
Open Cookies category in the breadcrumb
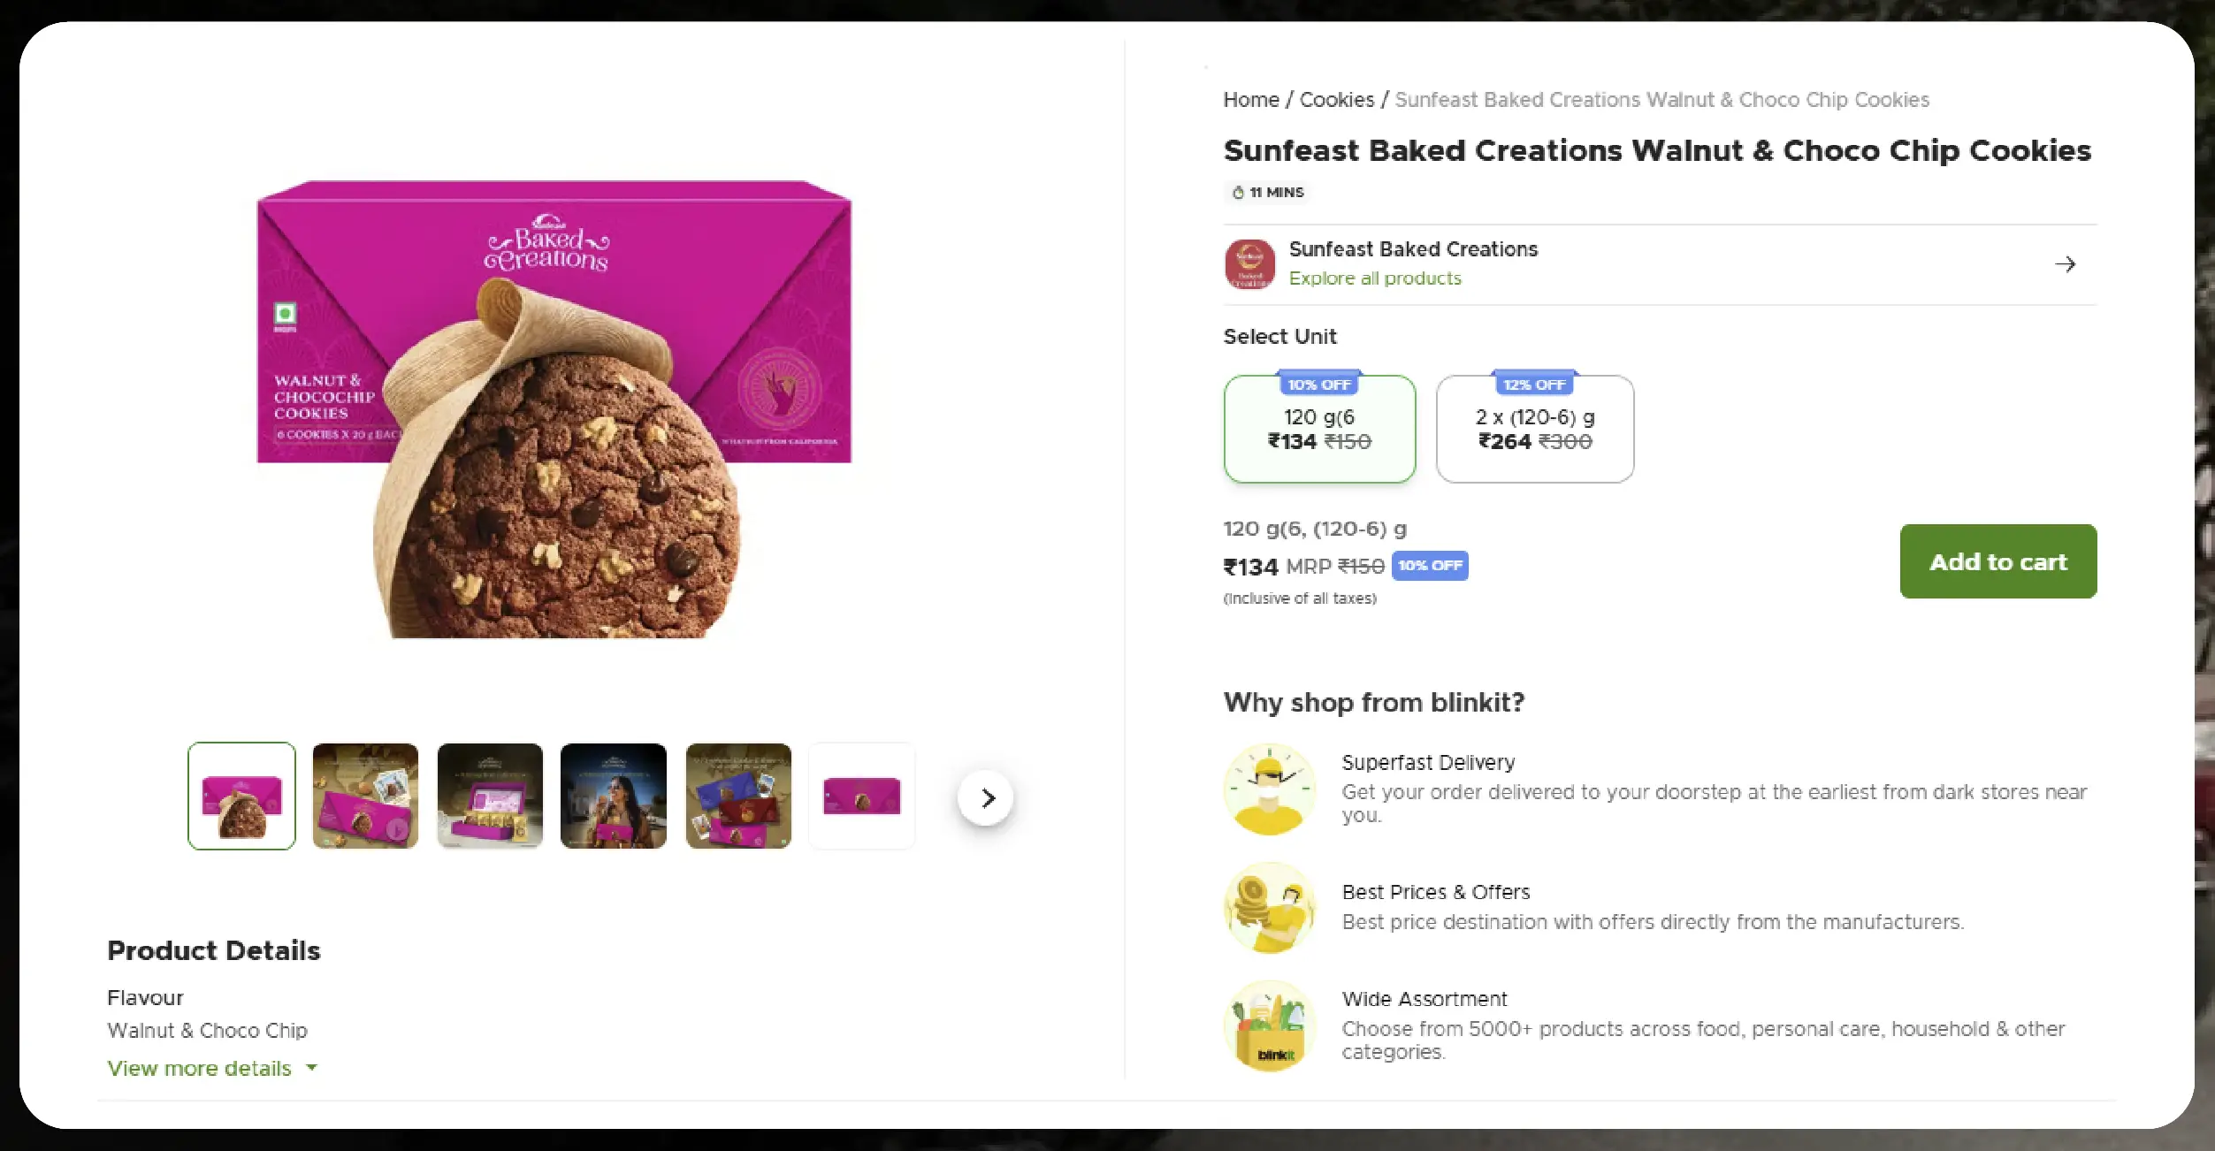(x=1337, y=100)
